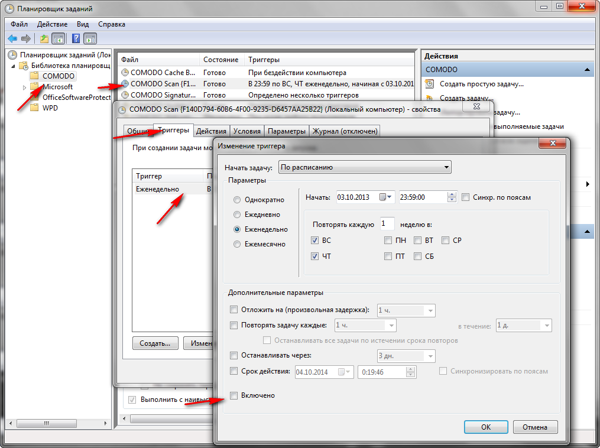Image resolution: width=600 pixels, height=448 pixels.
Task: Open the start date calendar picker icon
Action: coord(385,197)
